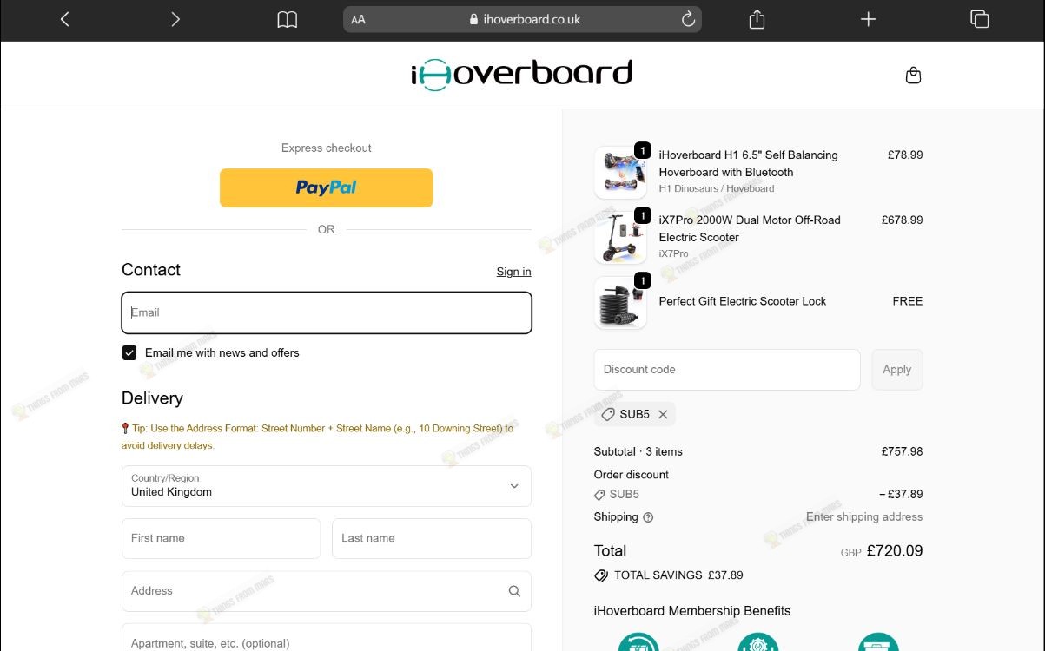The height and width of the screenshot is (651, 1045).
Task: Select the Express checkout label
Action: [327, 148]
